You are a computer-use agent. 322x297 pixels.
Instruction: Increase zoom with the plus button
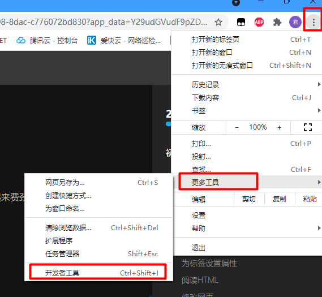279,127
